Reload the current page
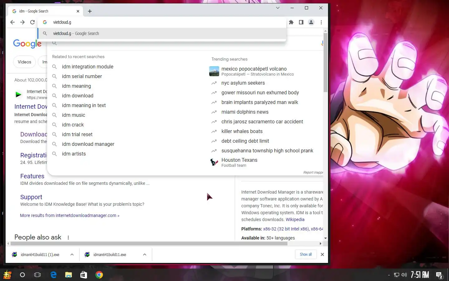449x281 pixels. (x=32, y=22)
